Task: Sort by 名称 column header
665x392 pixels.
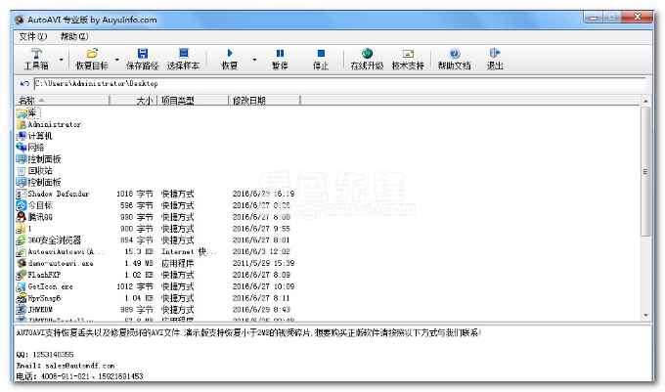Action: pos(63,101)
